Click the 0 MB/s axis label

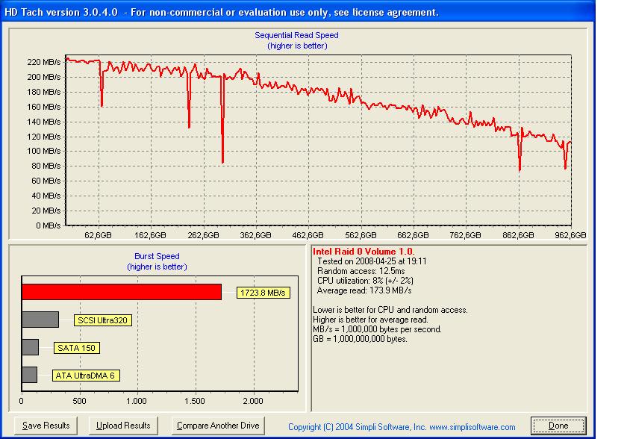point(49,225)
